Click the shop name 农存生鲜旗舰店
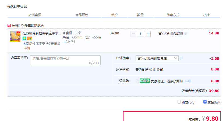The image size is (223, 121). click(33, 25)
